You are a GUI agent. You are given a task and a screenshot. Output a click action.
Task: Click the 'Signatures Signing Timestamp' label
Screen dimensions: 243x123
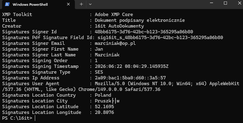point(40,66)
